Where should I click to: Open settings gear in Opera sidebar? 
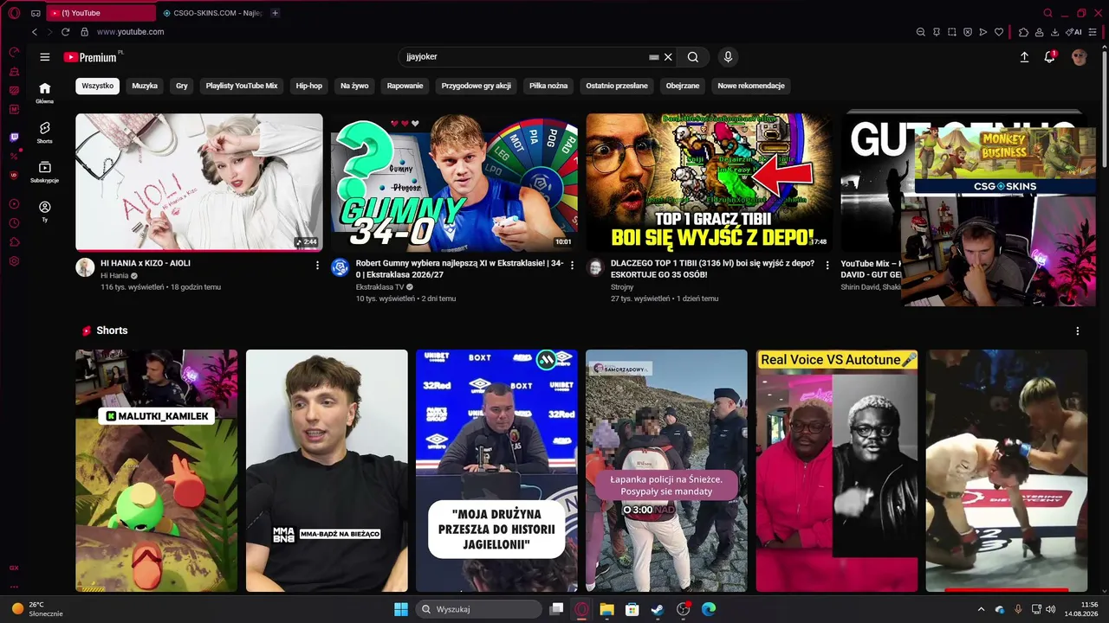[14, 261]
